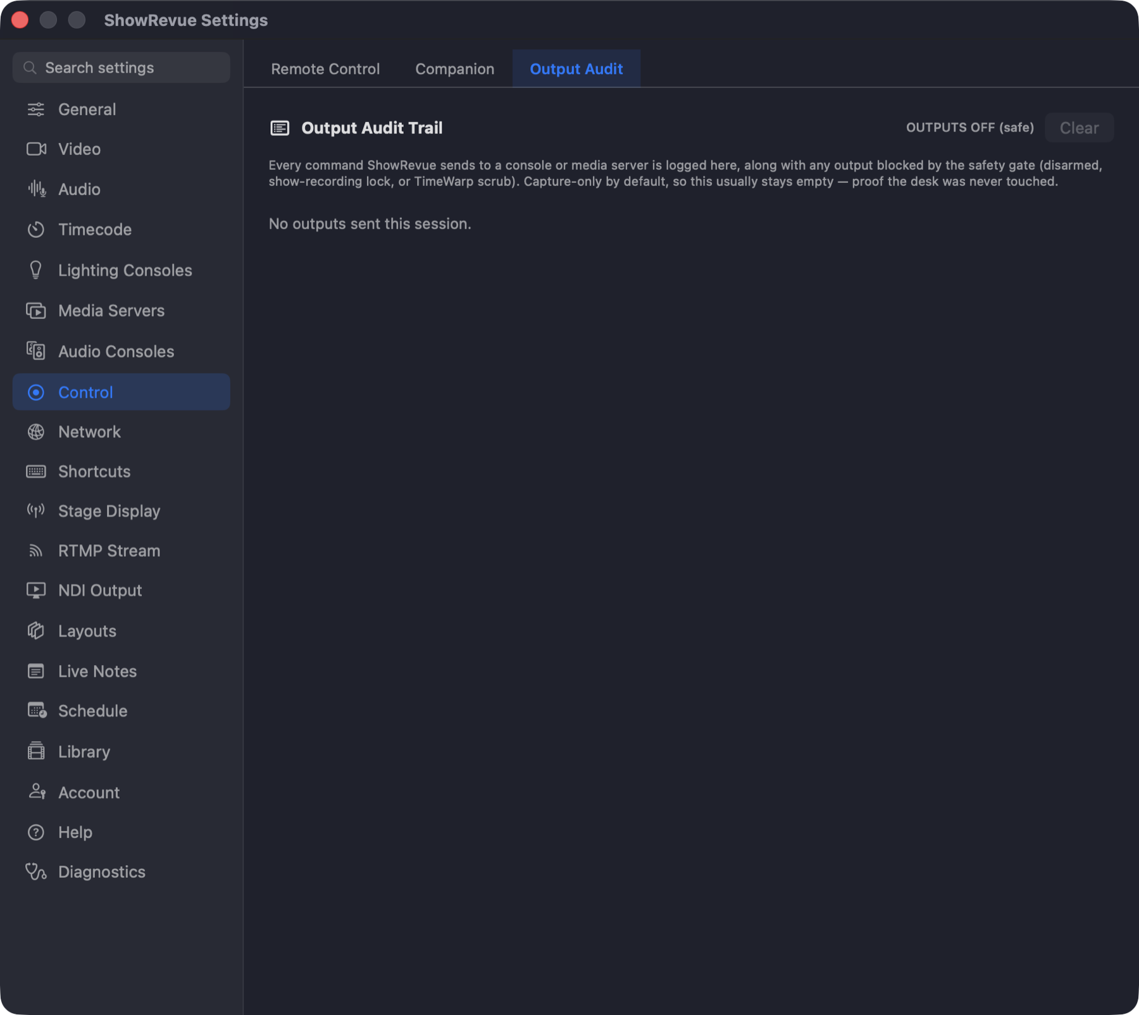This screenshot has width=1139, height=1015.
Task: Select the Control sidebar item
Action: 121,392
